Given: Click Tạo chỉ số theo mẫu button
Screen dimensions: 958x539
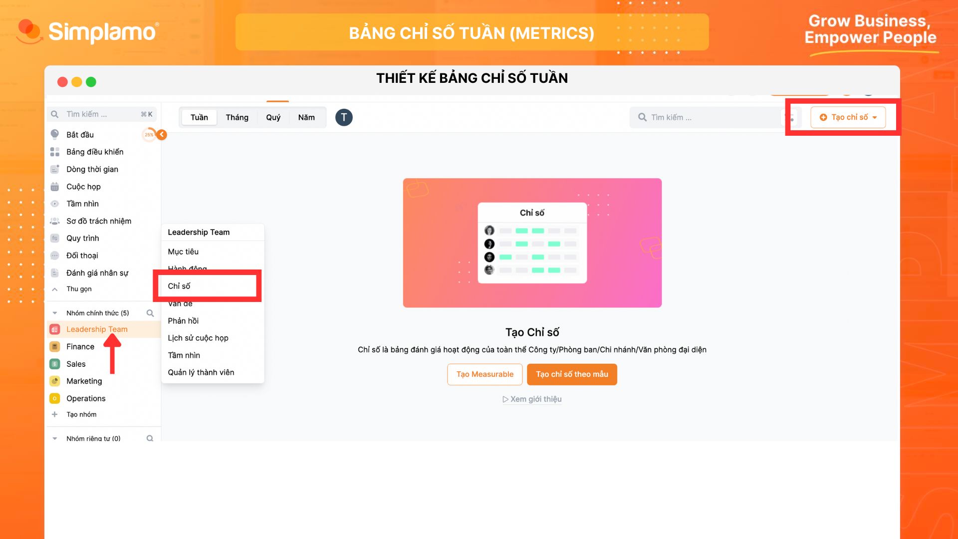Looking at the screenshot, I should 572,374.
